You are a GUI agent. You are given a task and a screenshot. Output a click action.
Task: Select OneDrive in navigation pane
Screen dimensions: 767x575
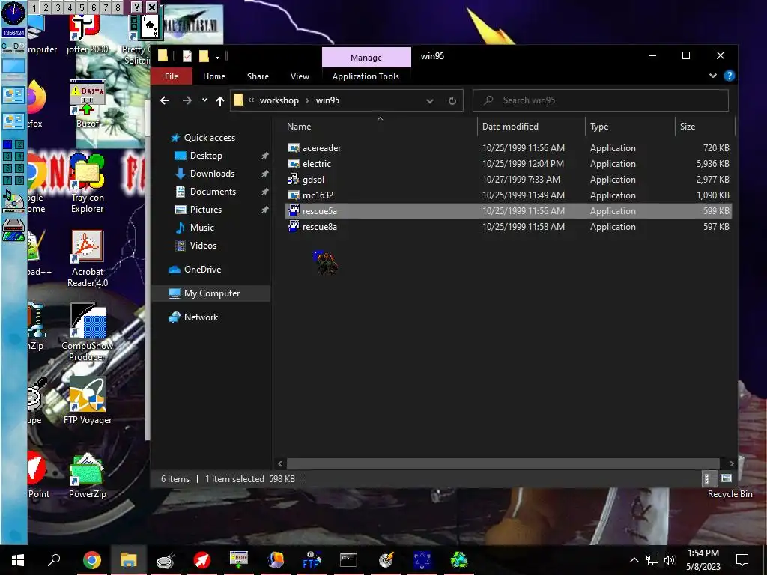pos(202,270)
